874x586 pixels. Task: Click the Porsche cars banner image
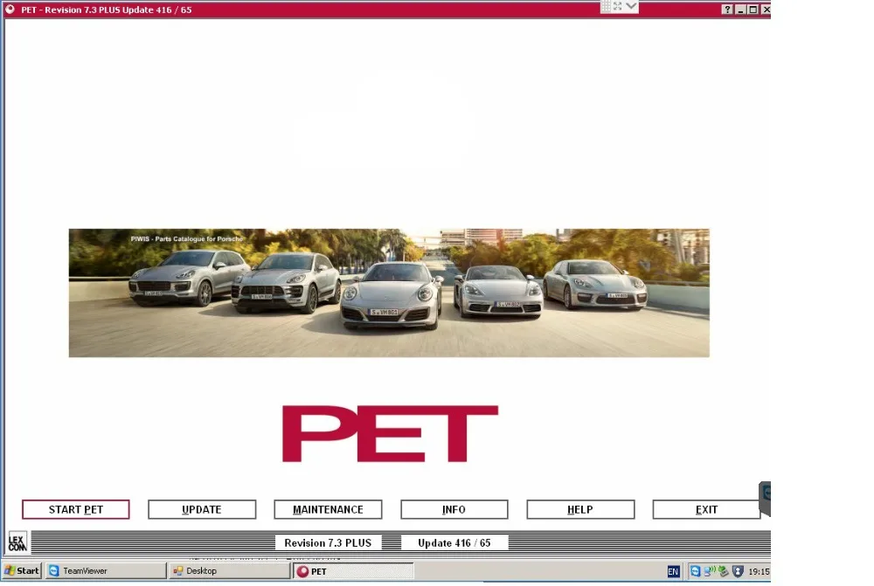point(389,293)
